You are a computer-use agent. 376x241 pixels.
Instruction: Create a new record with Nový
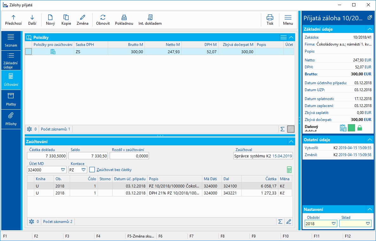50,17
